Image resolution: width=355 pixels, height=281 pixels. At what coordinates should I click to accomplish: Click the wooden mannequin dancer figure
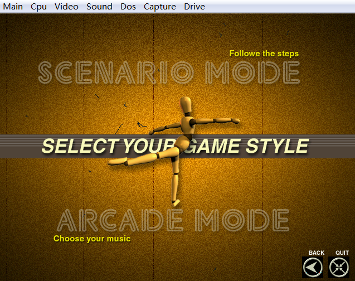point(174,151)
